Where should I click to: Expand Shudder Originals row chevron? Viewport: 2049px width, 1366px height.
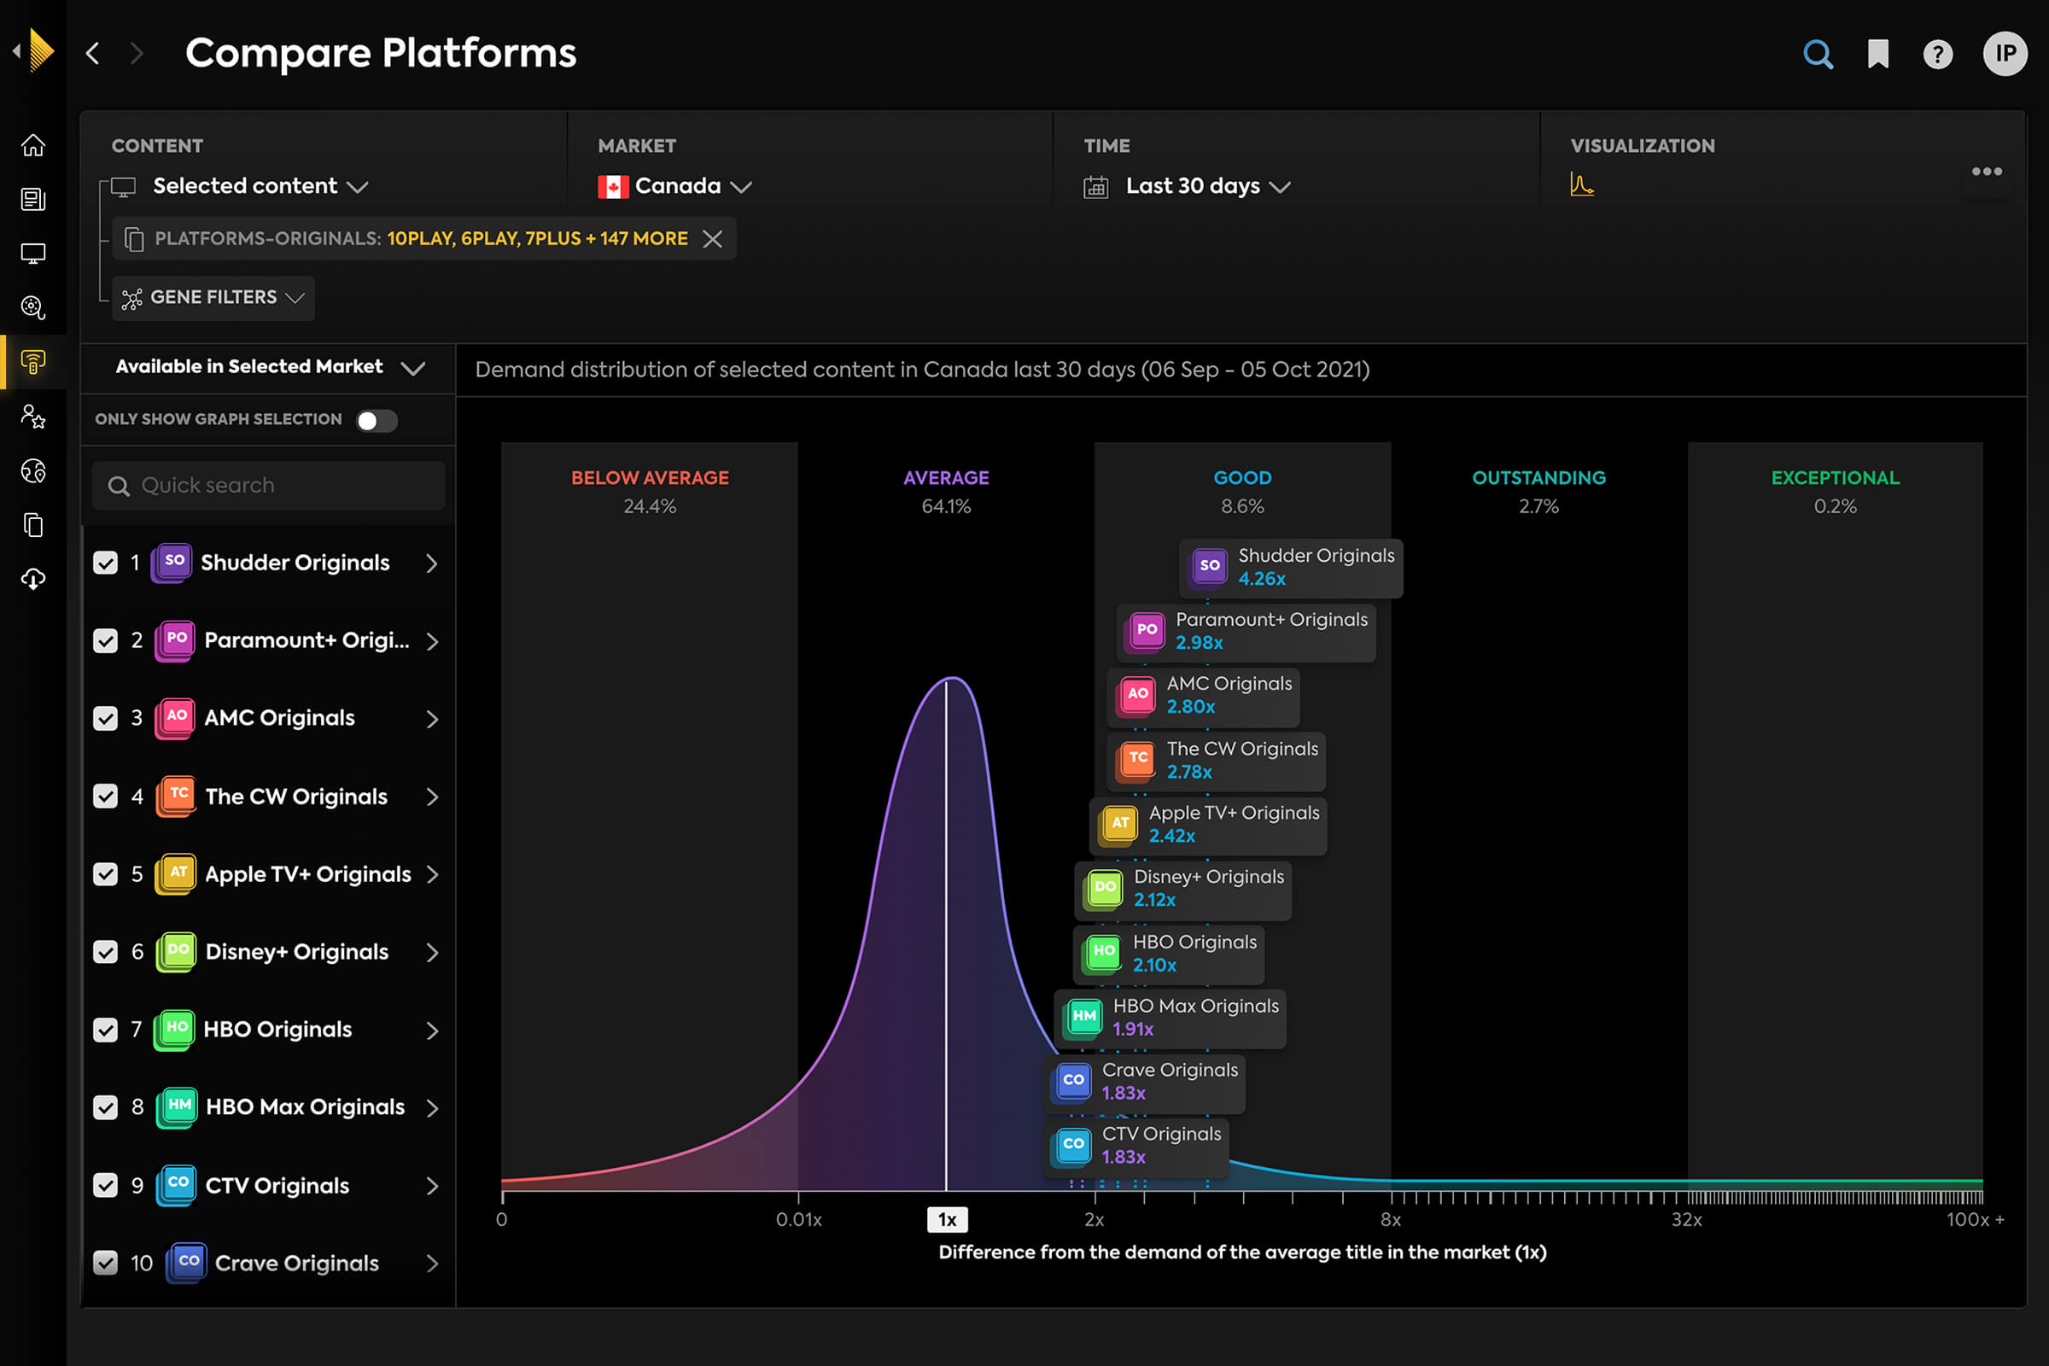(x=432, y=563)
